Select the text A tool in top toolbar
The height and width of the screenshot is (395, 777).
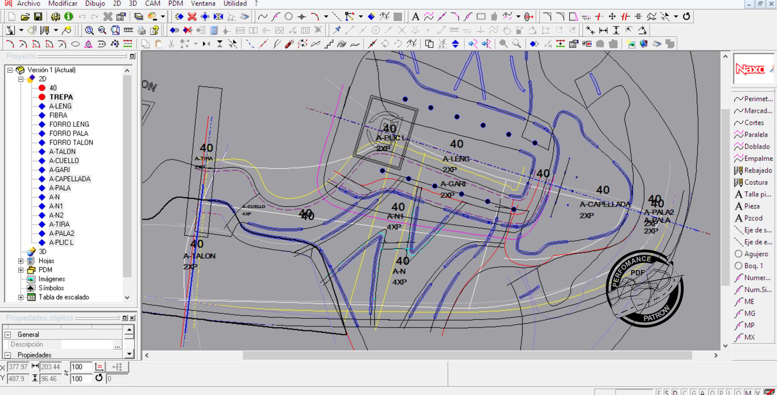(415, 17)
